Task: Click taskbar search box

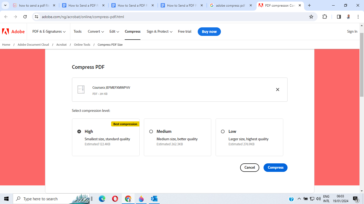Action: (x=51, y=199)
